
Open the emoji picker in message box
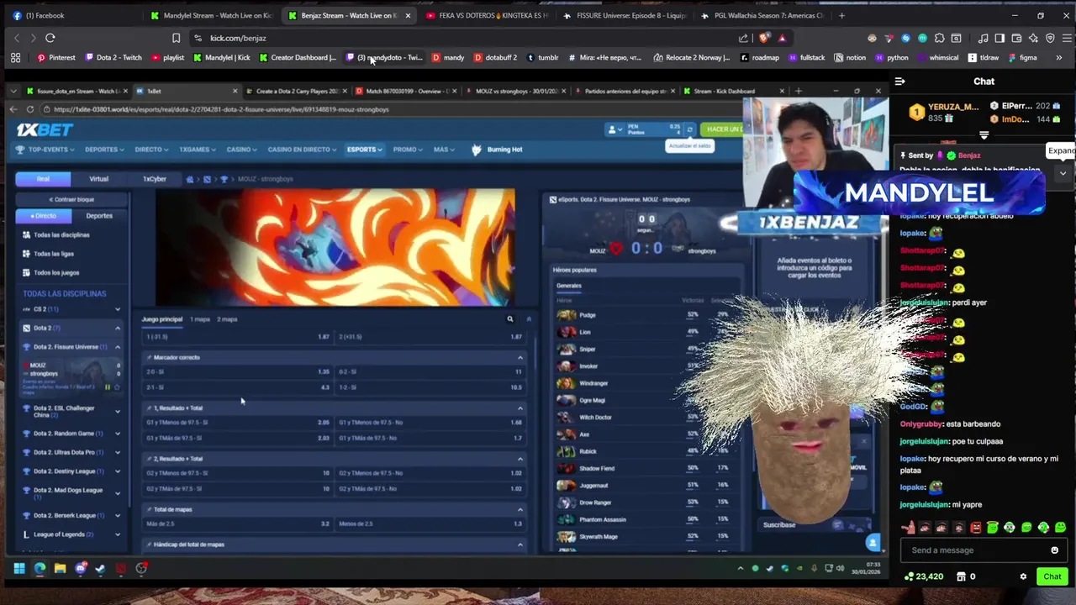[x=1054, y=550]
